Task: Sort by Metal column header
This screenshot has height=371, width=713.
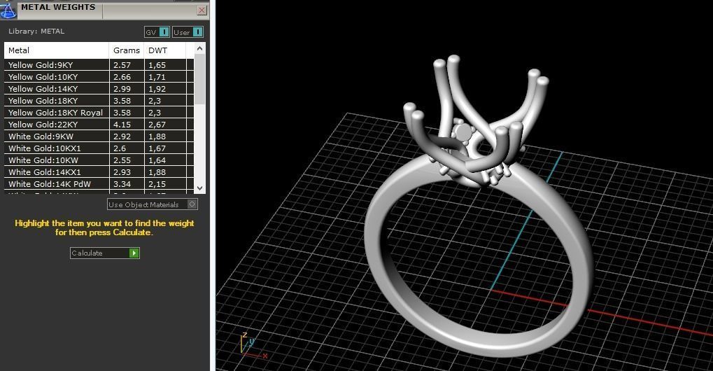Action: (x=57, y=50)
